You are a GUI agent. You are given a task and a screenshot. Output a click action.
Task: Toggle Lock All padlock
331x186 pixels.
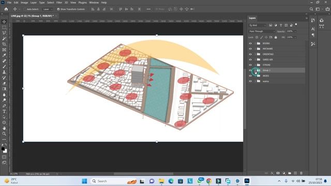[x=276, y=37]
